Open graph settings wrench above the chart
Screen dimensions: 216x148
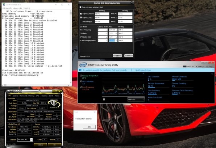pyautogui.click(x=144, y=74)
